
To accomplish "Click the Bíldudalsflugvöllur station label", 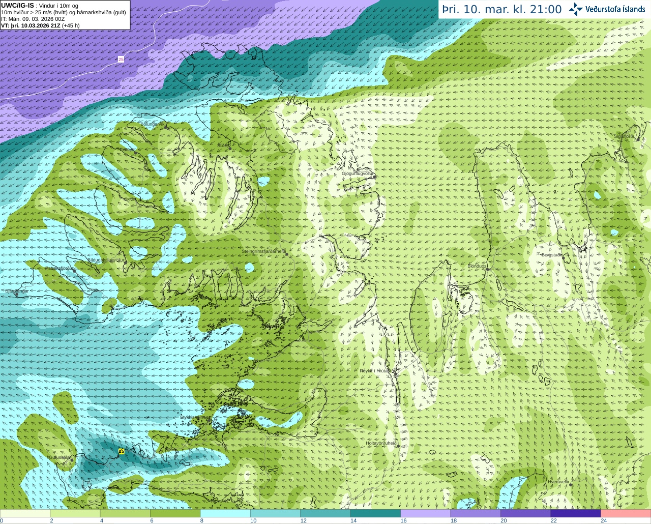I will click(106, 259).
